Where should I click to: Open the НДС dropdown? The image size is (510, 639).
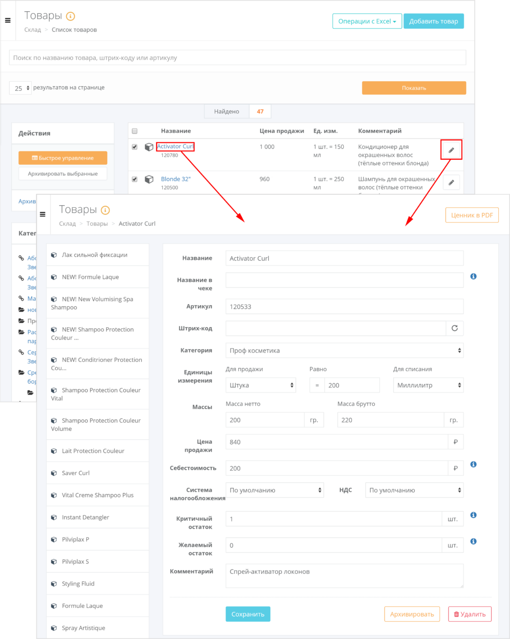point(414,490)
